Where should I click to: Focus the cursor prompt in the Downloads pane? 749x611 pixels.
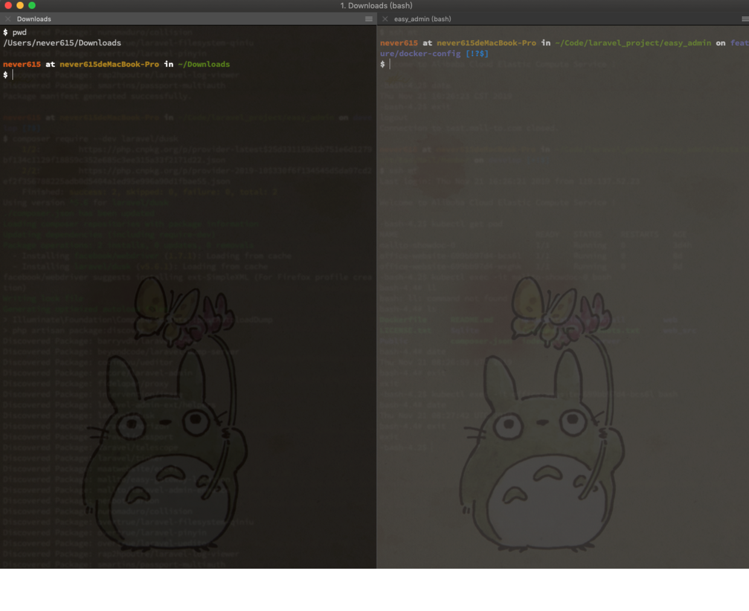coord(13,75)
